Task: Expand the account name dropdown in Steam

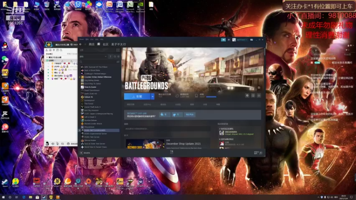Action: [242, 40]
